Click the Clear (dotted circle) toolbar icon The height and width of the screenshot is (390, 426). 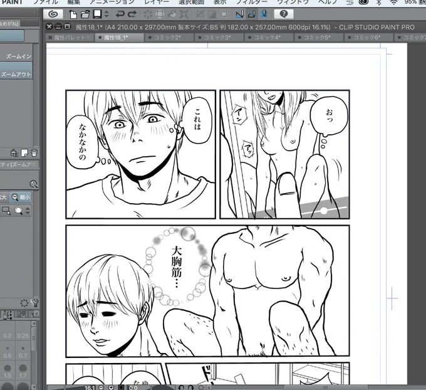click(148, 14)
